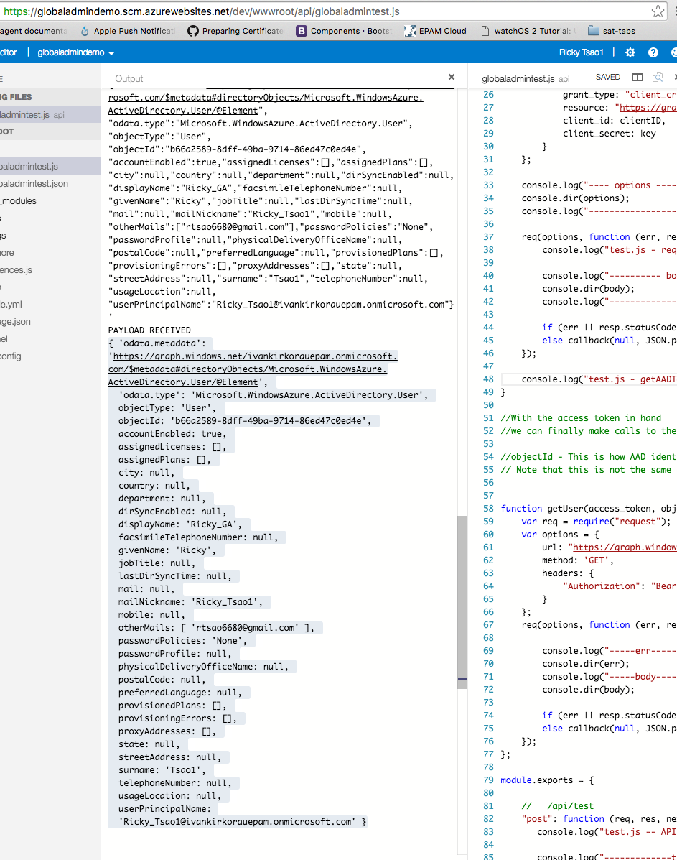Screen dimensions: 677x860
Task: Open globaladmintest.json in the file tree
Action: [34, 184]
